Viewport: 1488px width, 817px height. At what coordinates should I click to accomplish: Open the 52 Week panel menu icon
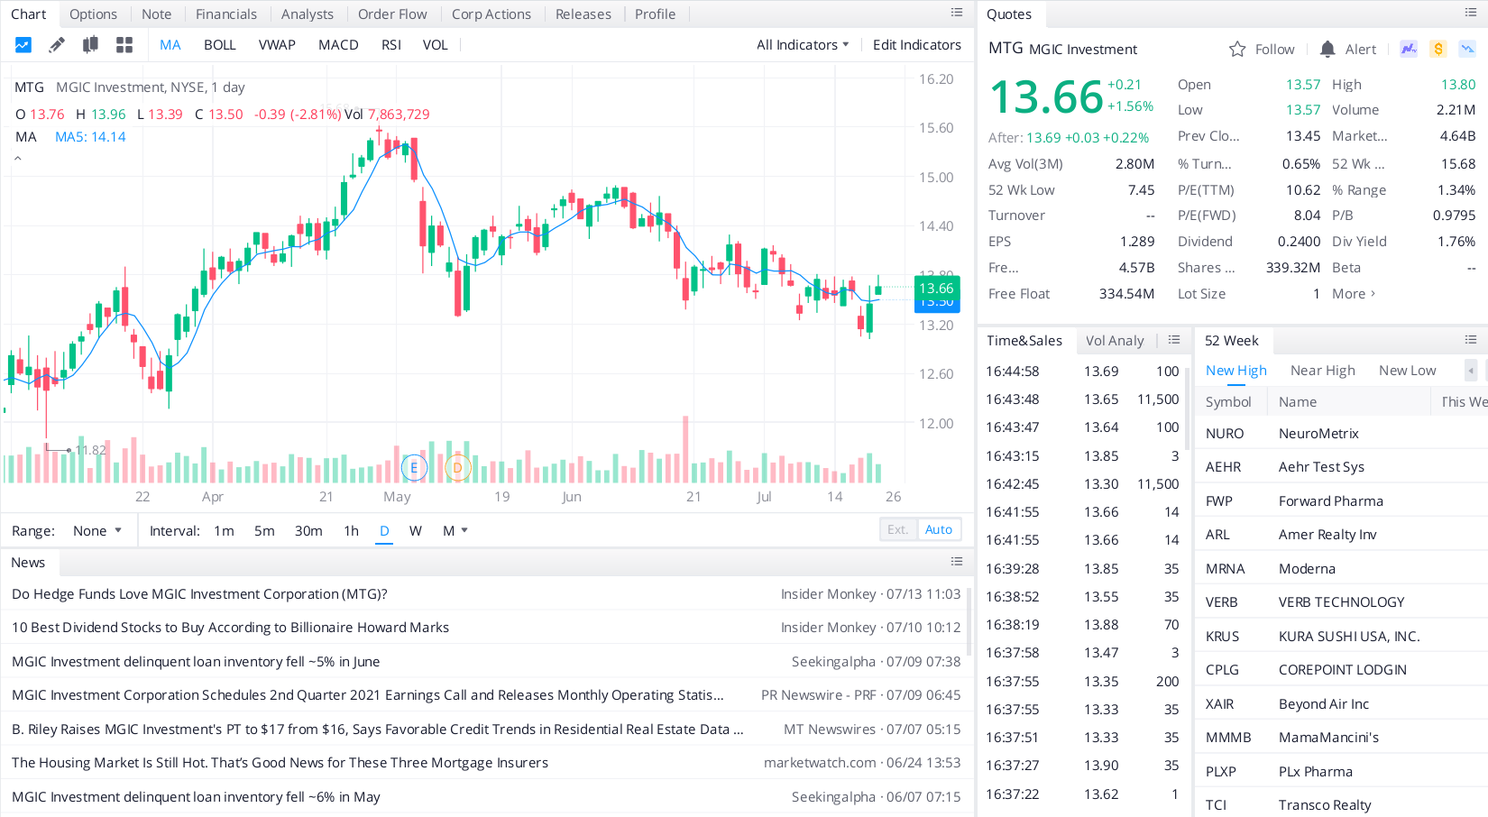(x=1471, y=340)
